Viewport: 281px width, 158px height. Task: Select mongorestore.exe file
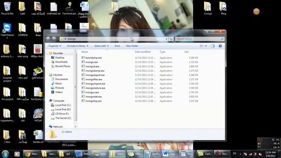(x=95, y=88)
